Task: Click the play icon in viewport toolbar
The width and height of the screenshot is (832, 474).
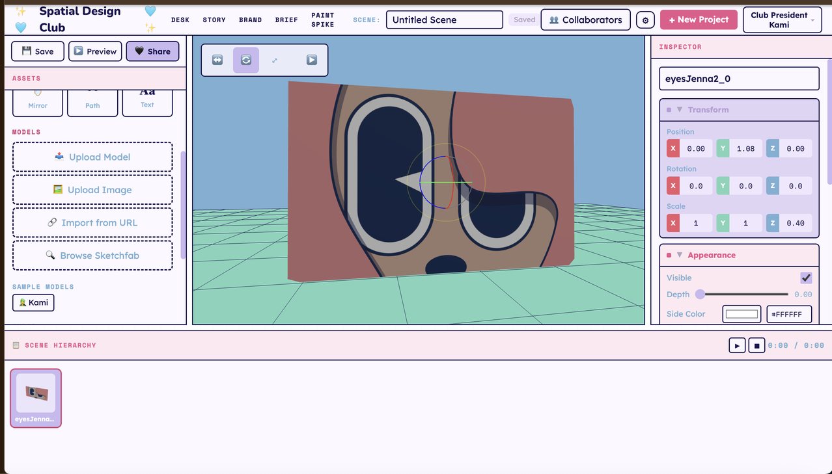Action: (x=312, y=60)
